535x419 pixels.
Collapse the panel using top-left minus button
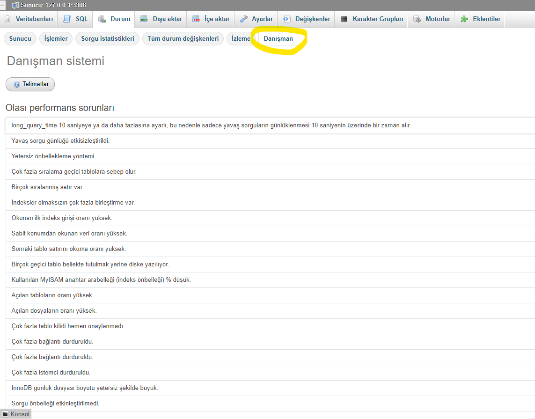(2, 5)
